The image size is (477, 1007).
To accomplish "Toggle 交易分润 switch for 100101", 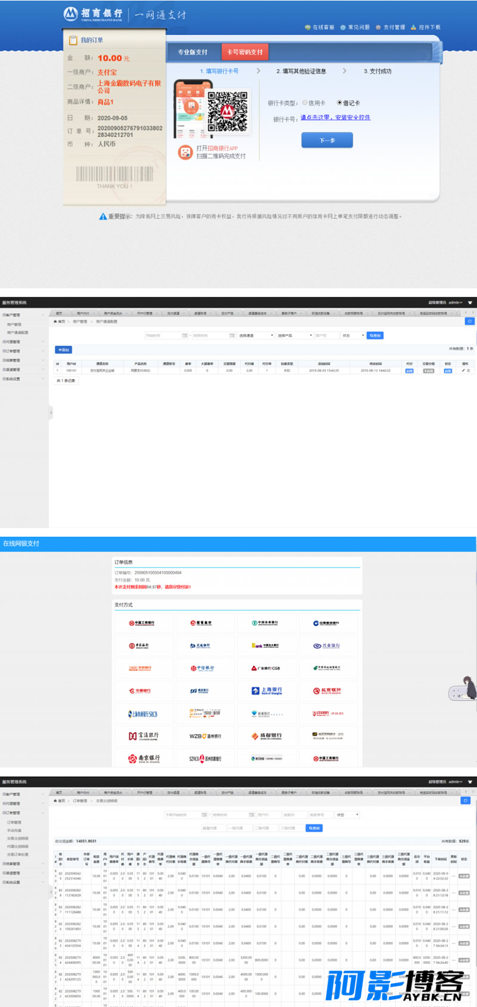I will [428, 370].
